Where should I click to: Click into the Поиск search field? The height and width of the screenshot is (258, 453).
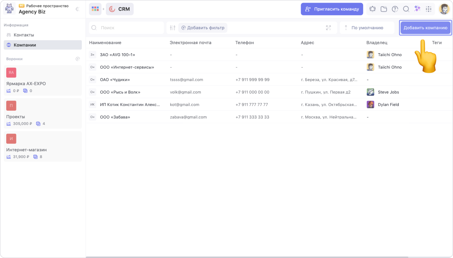point(129,28)
